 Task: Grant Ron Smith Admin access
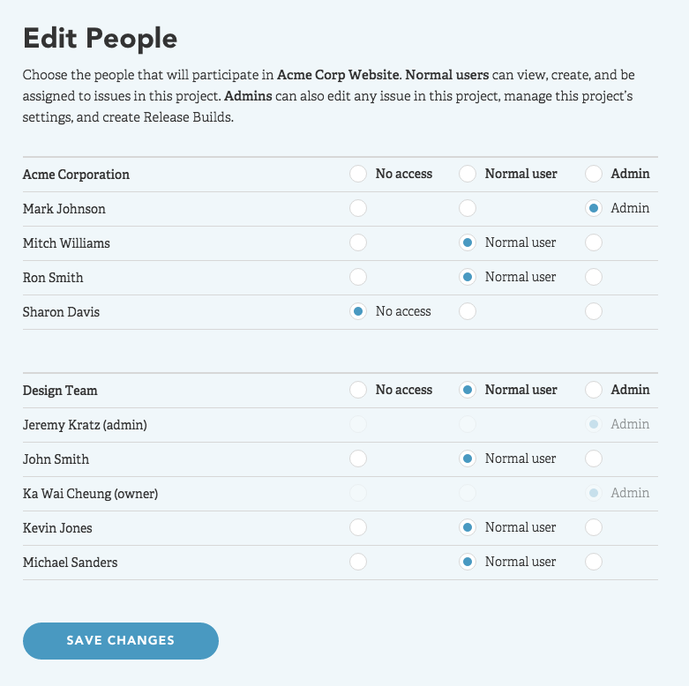[x=594, y=277]
